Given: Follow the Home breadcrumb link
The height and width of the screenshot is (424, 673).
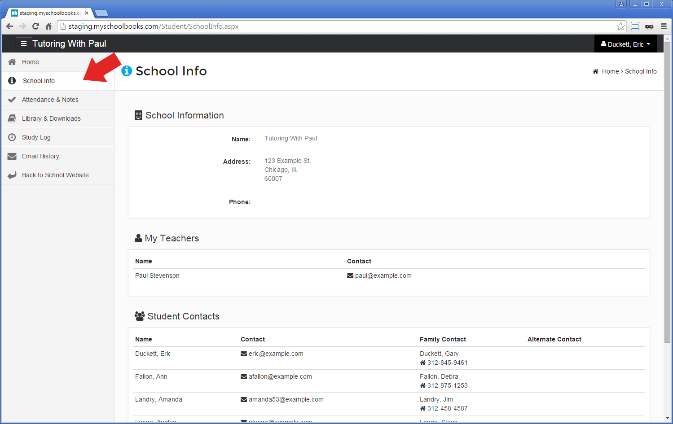Looking at the screenshot, I should pyautogui.click(x=610, y=71).
